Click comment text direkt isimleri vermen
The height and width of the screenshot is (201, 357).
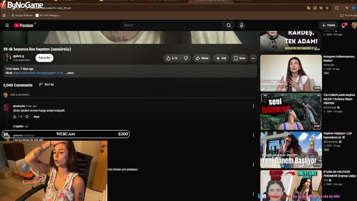pyautogui.click(x=39, y=111)
